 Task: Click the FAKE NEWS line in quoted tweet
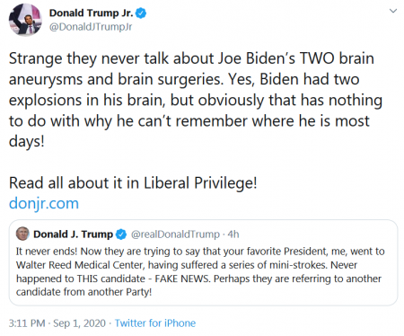point(198,279)
